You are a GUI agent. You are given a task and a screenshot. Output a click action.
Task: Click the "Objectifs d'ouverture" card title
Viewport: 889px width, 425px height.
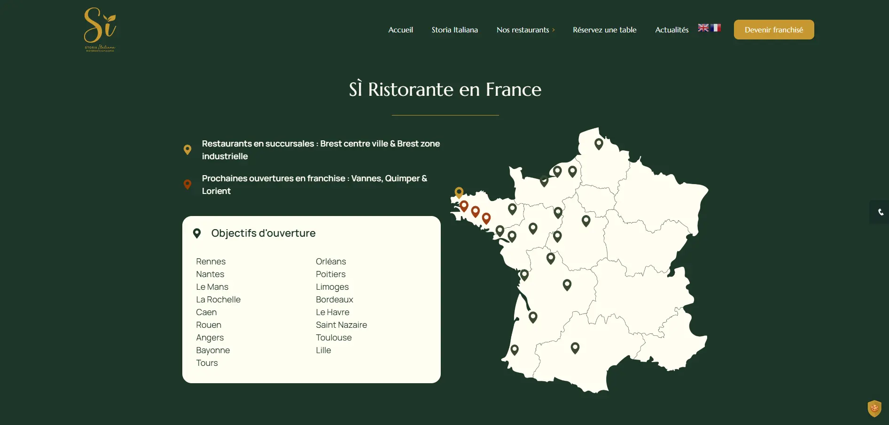(x=263, y=233)
